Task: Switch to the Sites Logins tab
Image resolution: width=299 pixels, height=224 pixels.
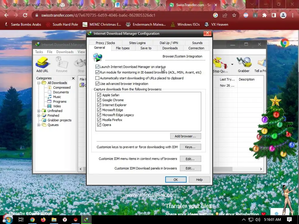Action: click(137, 43)
